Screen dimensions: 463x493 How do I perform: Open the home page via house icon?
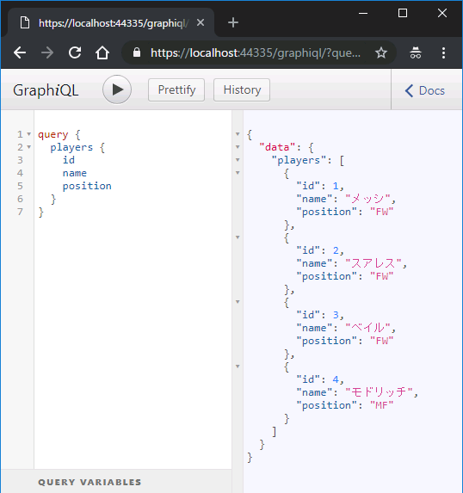point(102,52)
